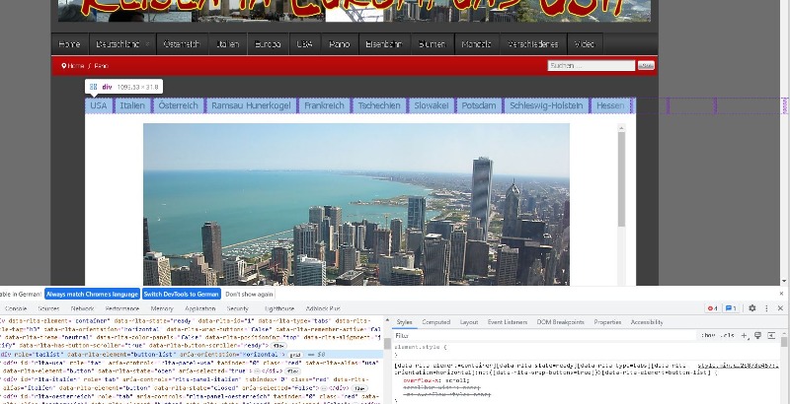Open the Performance panel tab
Screen dimensions: 790x404
[121, 308]
